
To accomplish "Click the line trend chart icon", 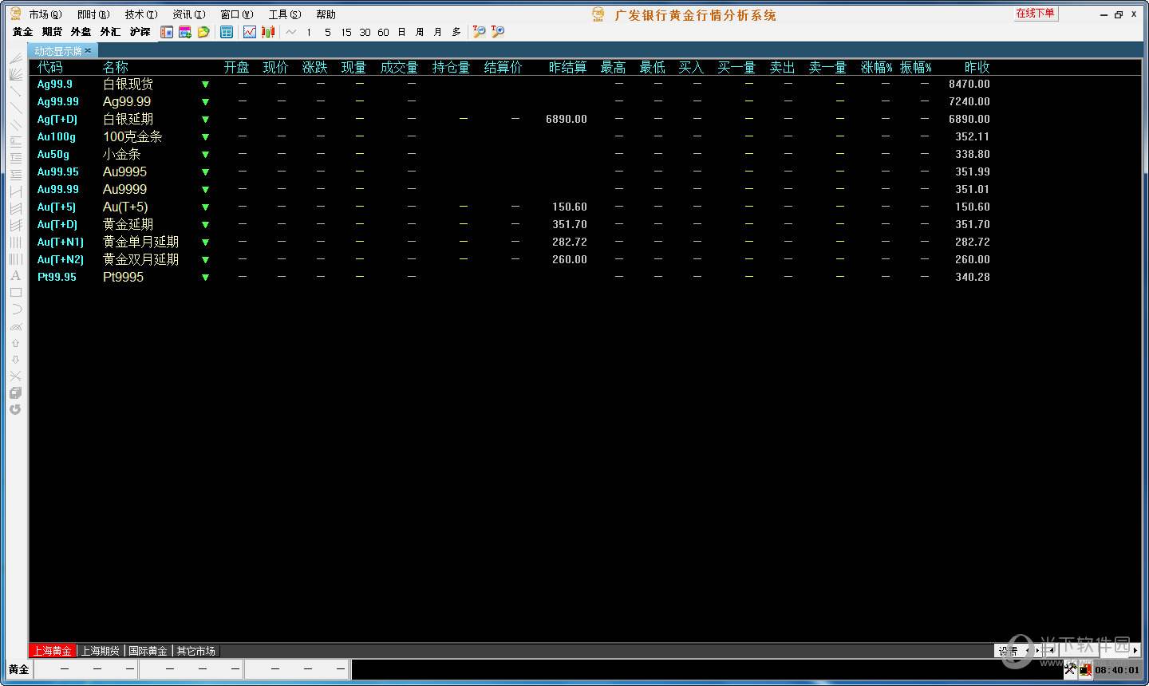I will tap(250, 32).
